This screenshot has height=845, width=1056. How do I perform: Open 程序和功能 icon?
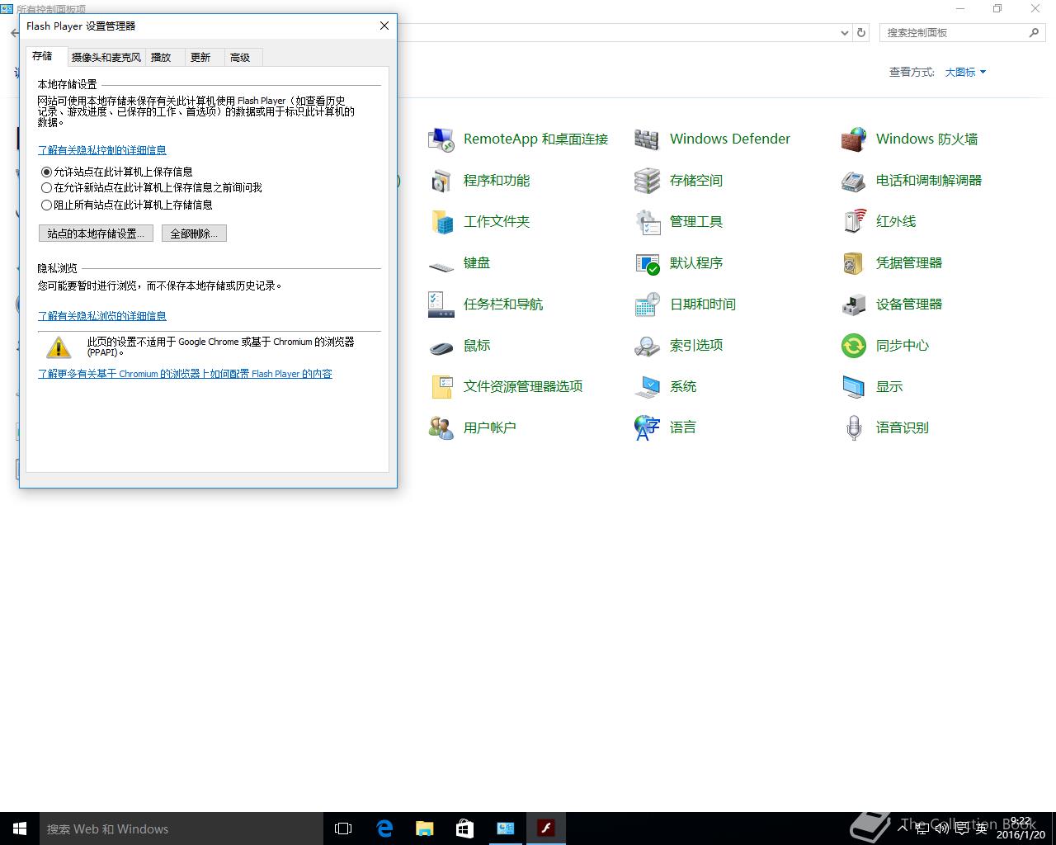[441, 181]
